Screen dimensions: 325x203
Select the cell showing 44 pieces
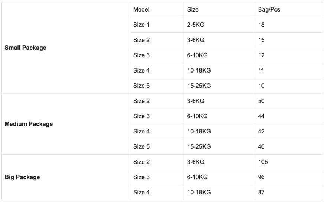(289, 116)
